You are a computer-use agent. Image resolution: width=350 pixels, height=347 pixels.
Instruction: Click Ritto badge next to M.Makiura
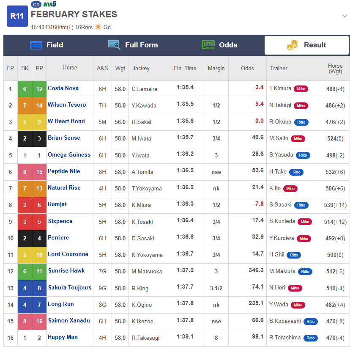tap(305, 272)
